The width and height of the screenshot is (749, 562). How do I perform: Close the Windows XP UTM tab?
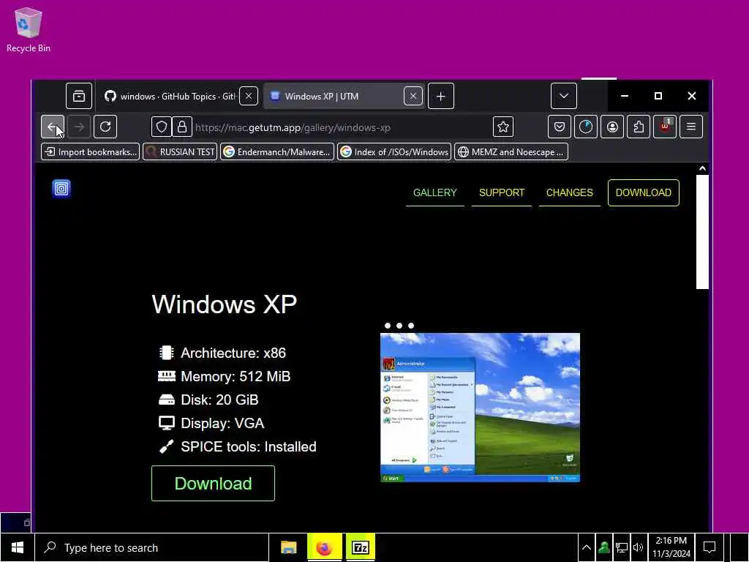coord(413,96)
